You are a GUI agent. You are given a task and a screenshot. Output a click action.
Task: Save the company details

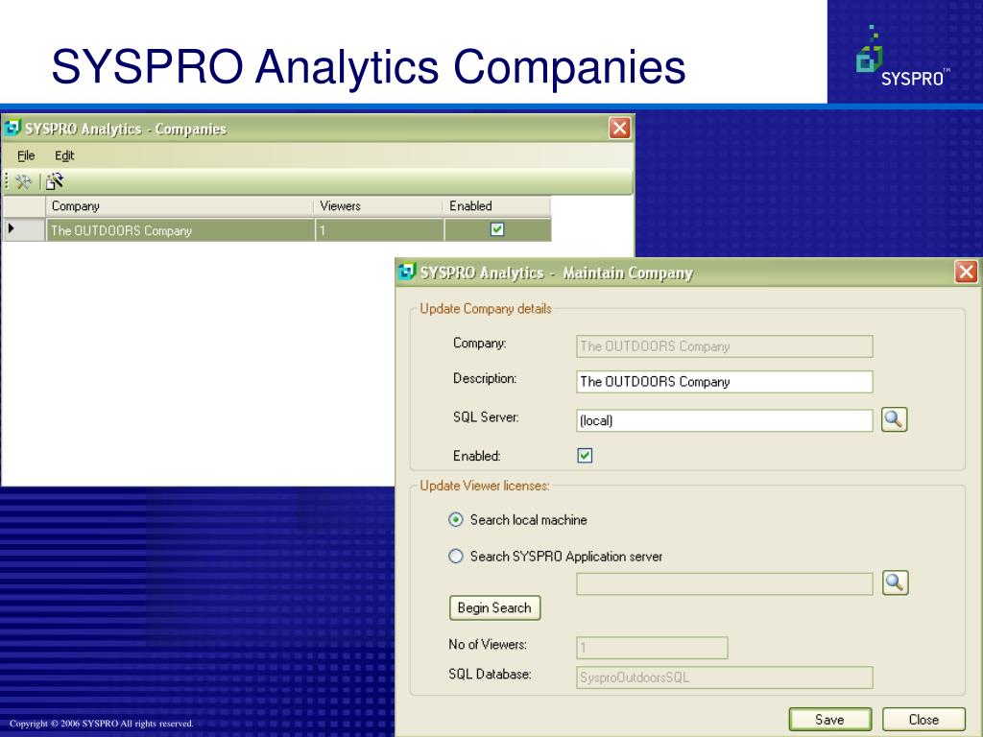point(830,720)
